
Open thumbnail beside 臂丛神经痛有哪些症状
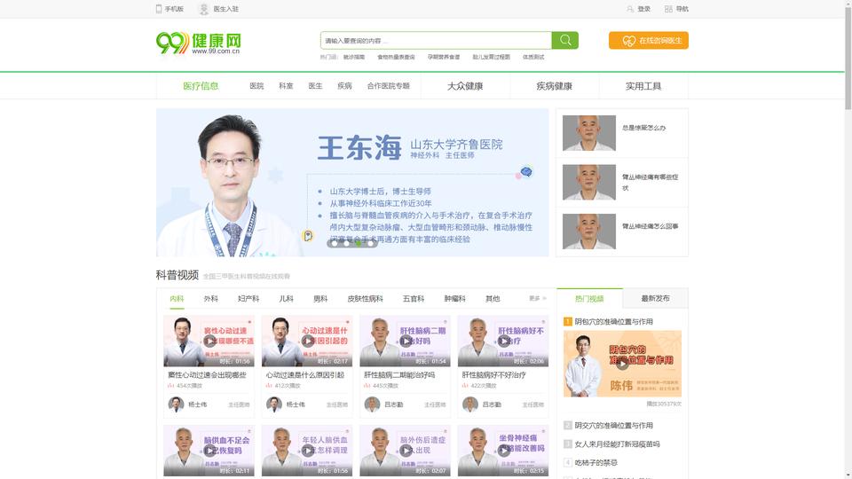point(589,183)
